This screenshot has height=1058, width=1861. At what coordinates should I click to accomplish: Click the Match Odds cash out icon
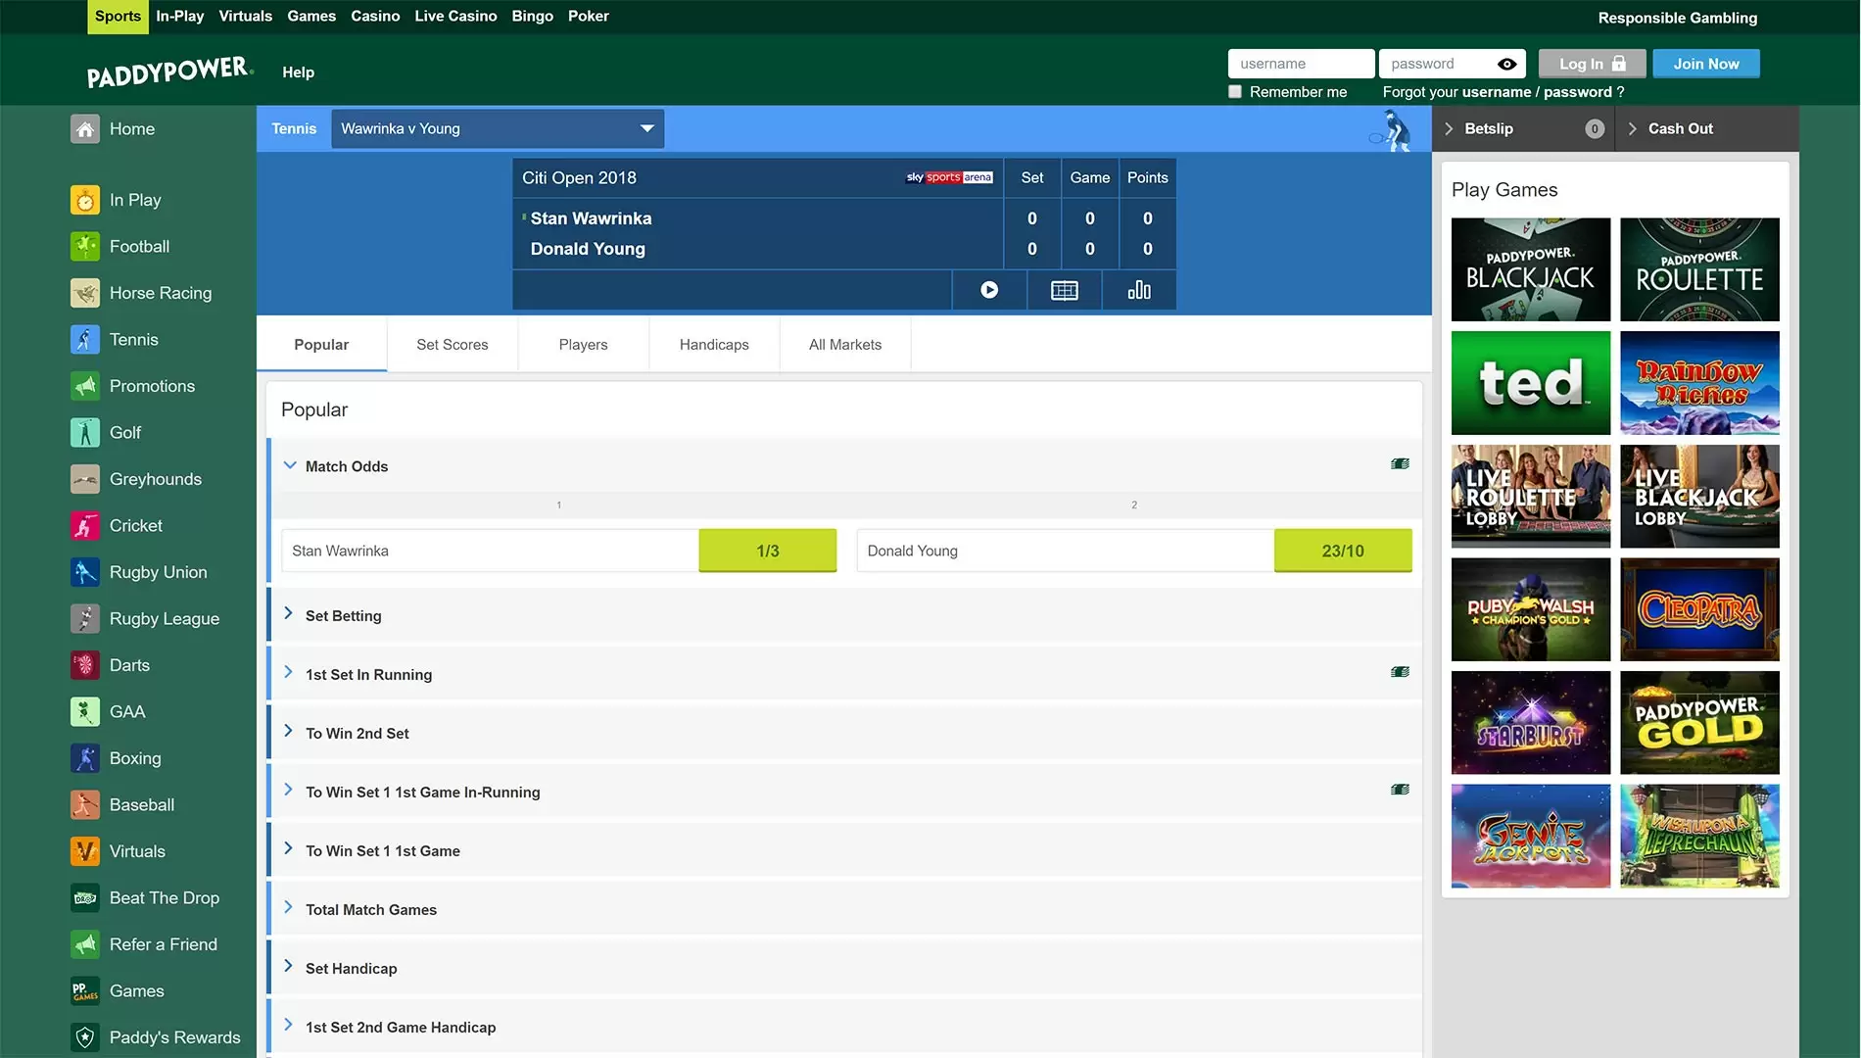[1401, 464]
